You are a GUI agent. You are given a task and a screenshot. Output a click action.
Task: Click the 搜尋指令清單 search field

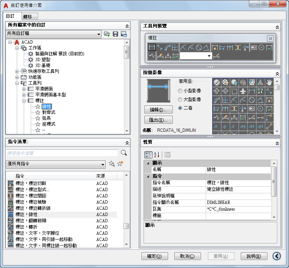point(62,153)
